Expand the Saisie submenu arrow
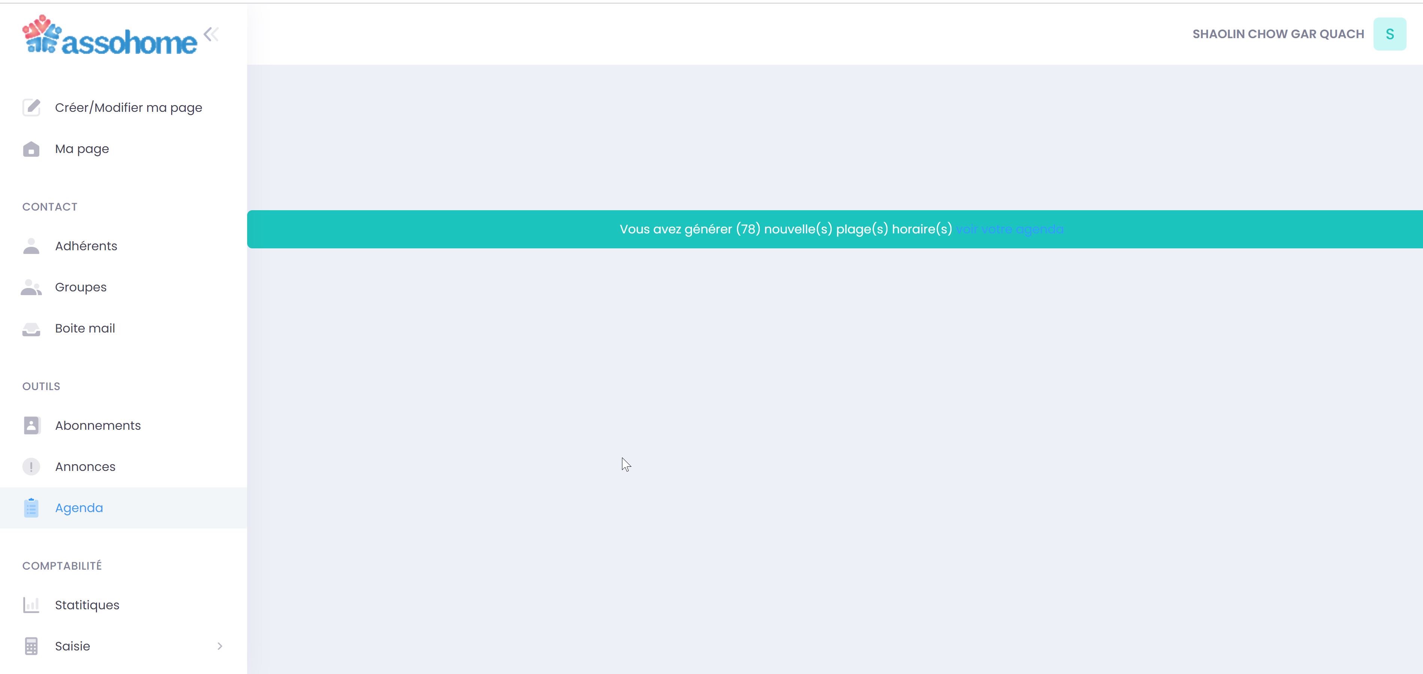Viewport: 1423px width, 674px height. point(220,646)
